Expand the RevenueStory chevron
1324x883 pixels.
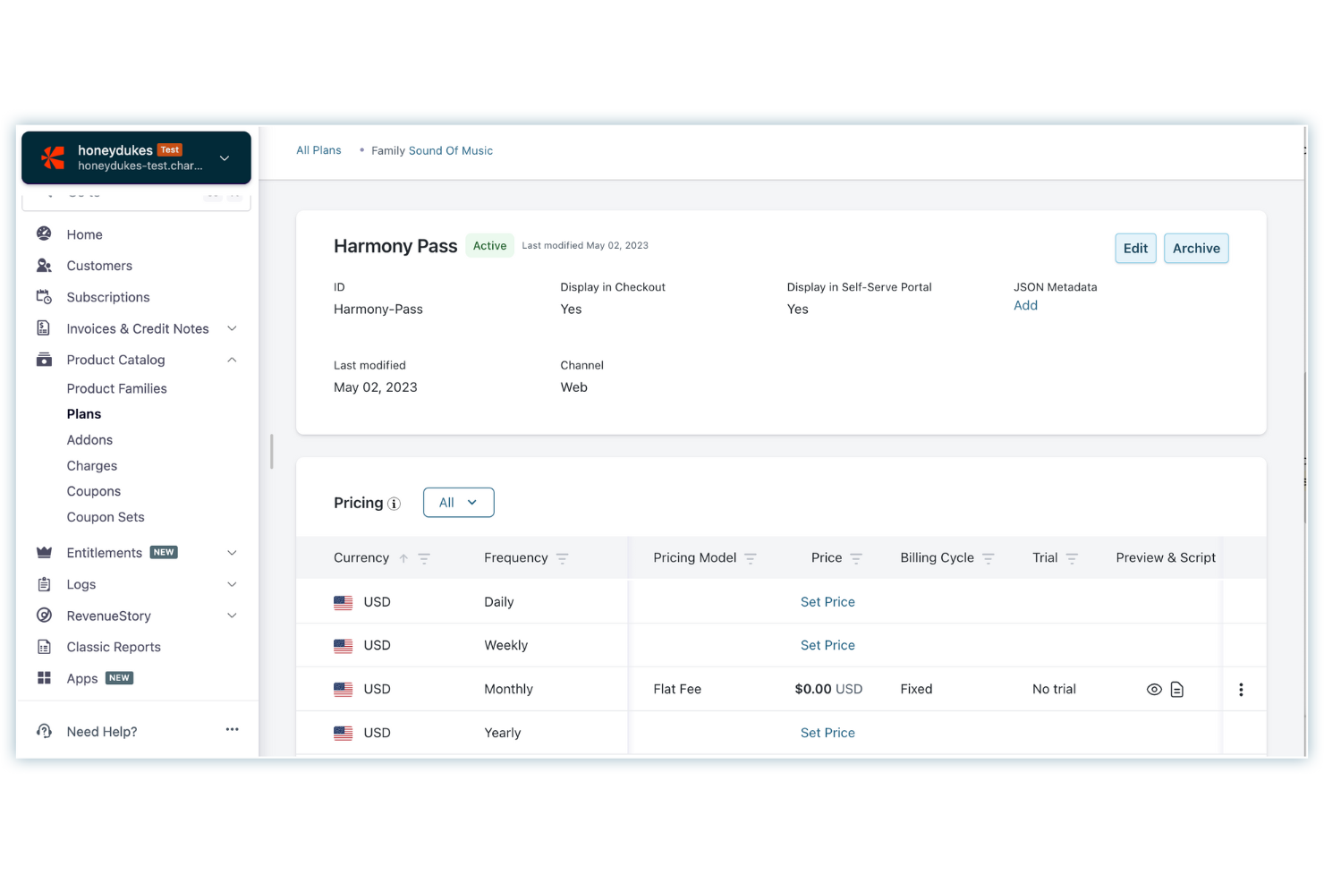232,616
